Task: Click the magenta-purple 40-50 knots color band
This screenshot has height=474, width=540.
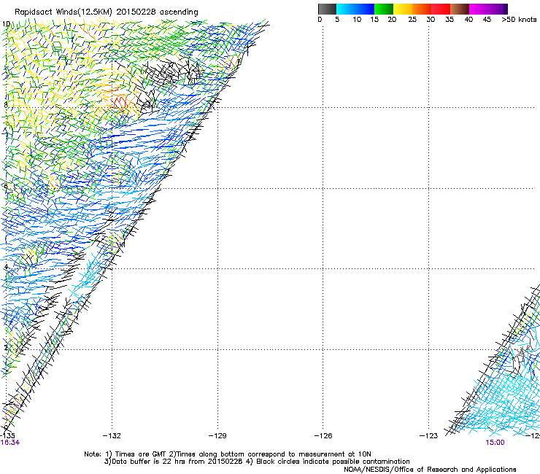Action: [488, 9]
